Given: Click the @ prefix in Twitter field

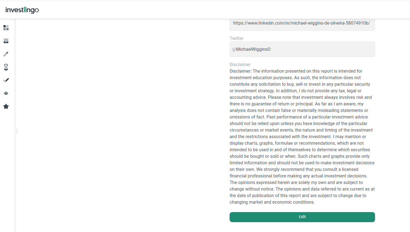Looking at the screenshot, I should [234, 49].
